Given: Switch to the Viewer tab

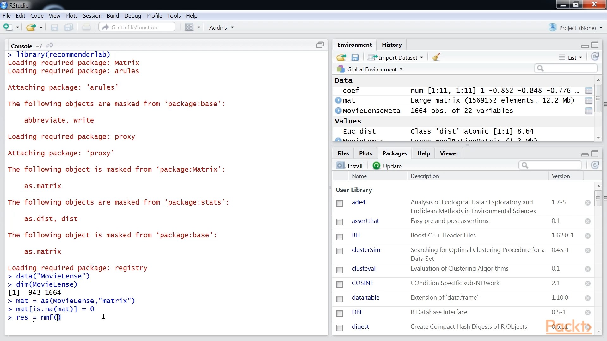Looking at the screenshot, I should pos(449,153).
